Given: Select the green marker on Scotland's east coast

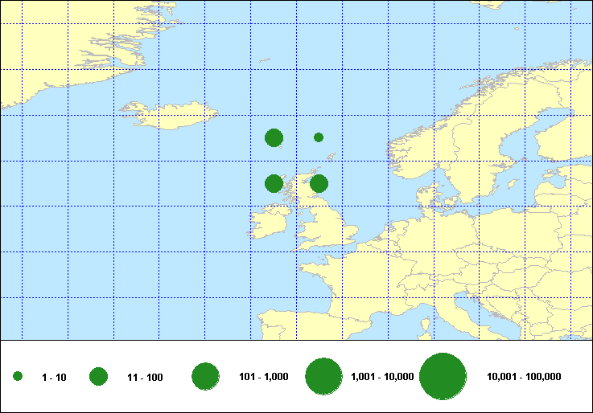Looking at the screenshot, I should [319, 183].
